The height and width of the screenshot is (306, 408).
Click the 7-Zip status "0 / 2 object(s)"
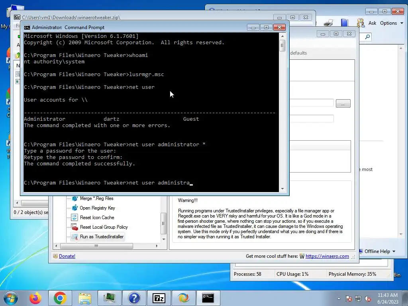(x=31, y=212)
